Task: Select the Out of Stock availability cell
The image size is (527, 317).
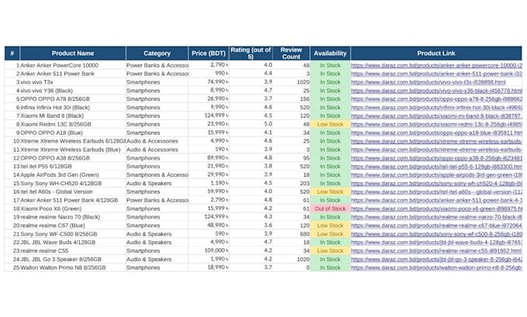Action: 330,208
